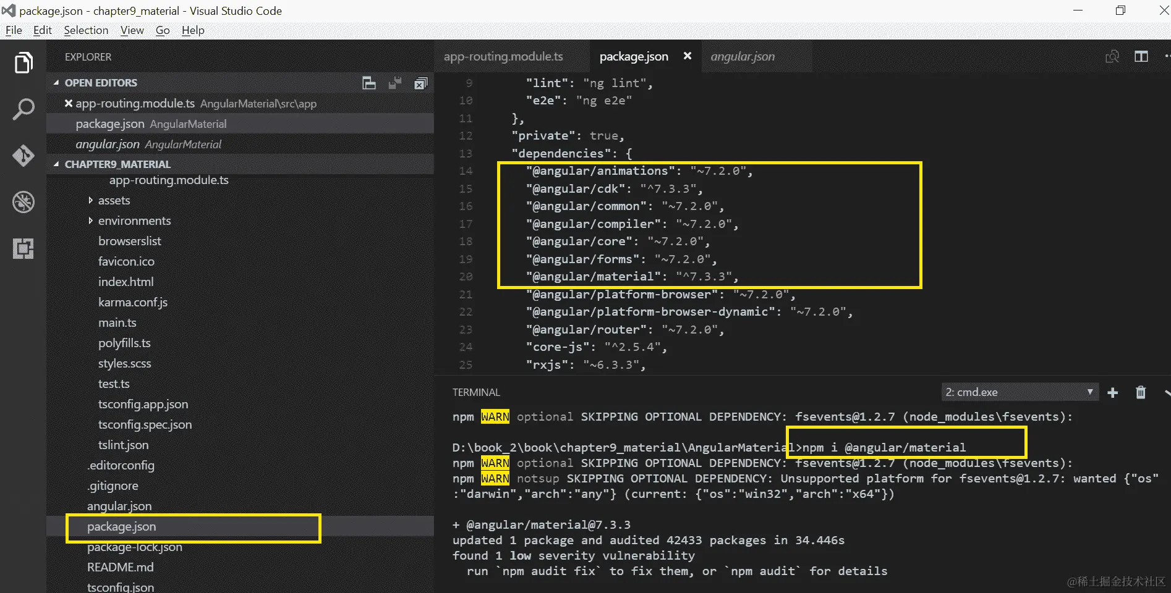Open karma.conf.js in the file tree
1171x593 pixels.
pyautogui.click(x=133, y=302)
